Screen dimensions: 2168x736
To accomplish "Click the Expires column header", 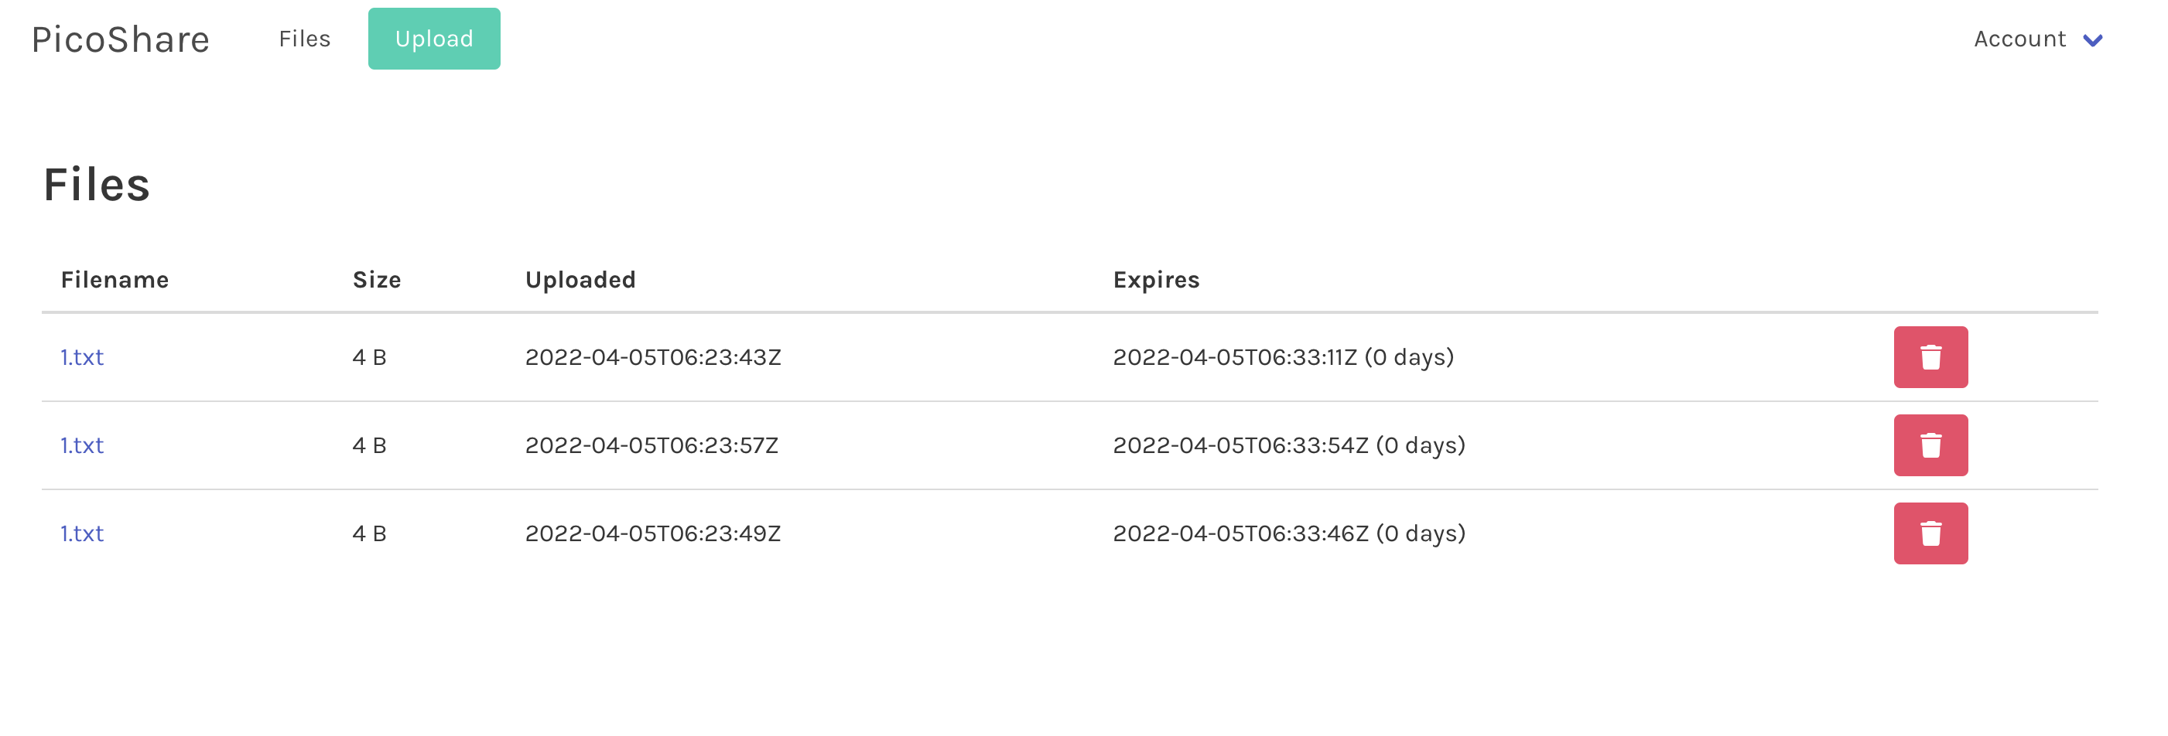I will (x=1157, y=279).
